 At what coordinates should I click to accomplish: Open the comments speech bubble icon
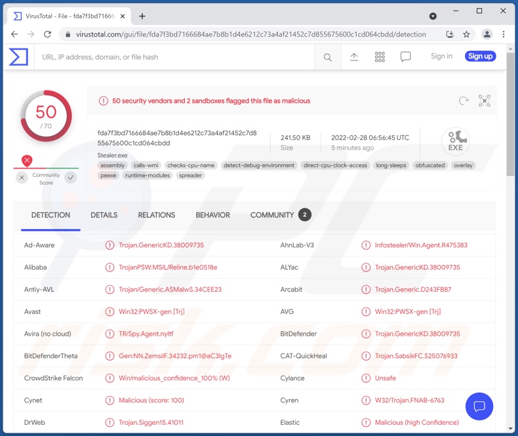click(405, 57)
